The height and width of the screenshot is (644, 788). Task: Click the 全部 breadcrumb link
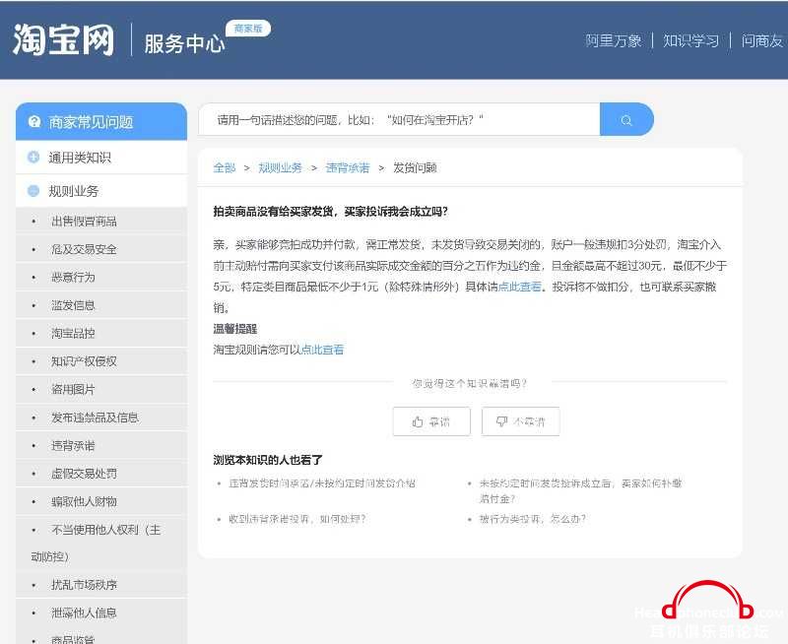(x=225, y=167)
